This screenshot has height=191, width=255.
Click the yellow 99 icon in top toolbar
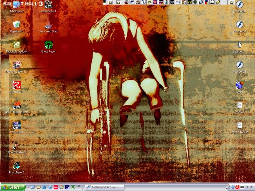click(189, 2)
